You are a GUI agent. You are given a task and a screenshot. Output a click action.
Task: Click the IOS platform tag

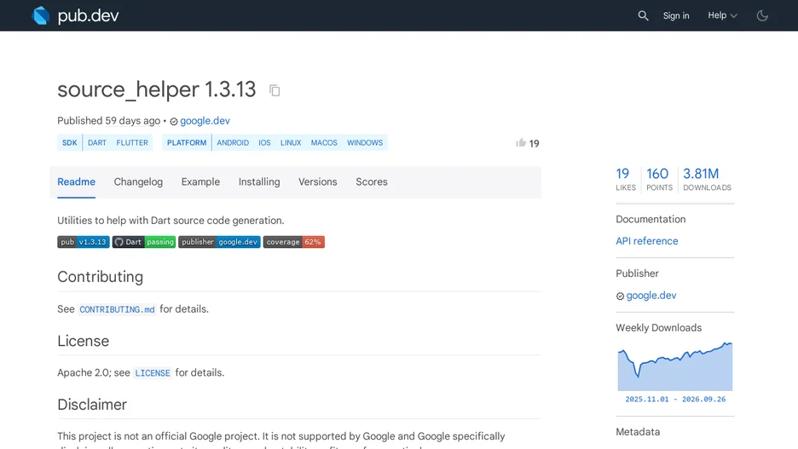tap(264, 143)
